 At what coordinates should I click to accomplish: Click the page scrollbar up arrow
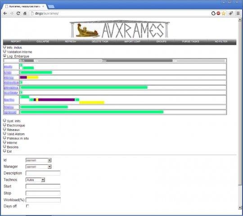coord(240,19)
